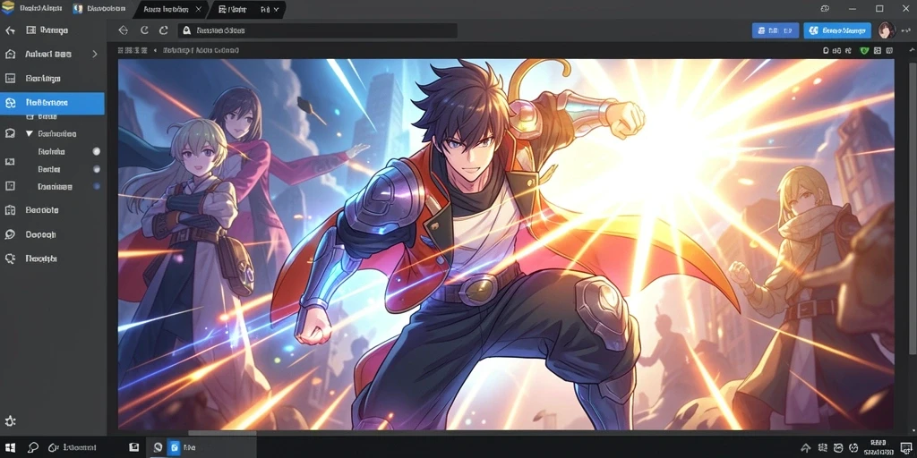Show hidden tray icons with up arrow
The height and width of the screenshot is (458, 917).
pos(805,448)
